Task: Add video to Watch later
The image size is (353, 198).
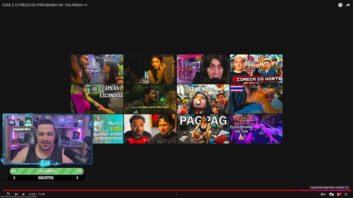Action: coord(340,5)
